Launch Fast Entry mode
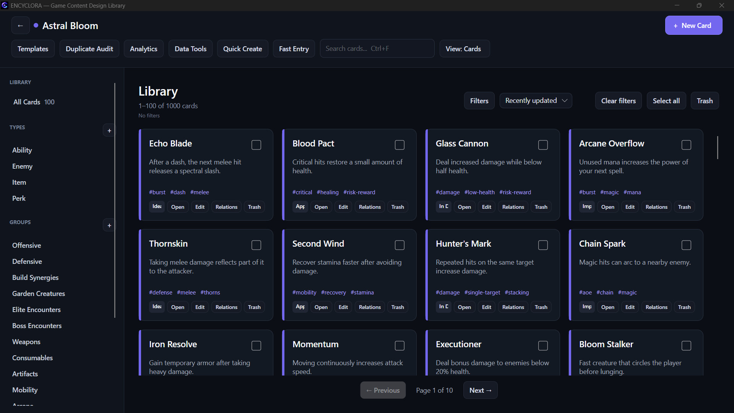 294,49
